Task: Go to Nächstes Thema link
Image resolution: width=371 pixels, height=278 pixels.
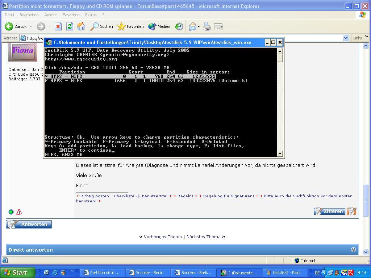Action: (204, 237)
